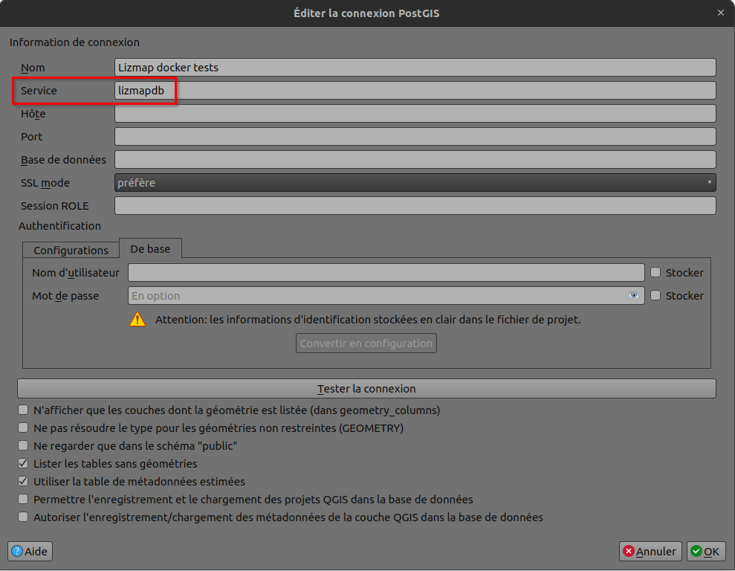735x571 pixels.
Task: Focus the Nom field with Lizmap docker tests
Action: point(415,68)
